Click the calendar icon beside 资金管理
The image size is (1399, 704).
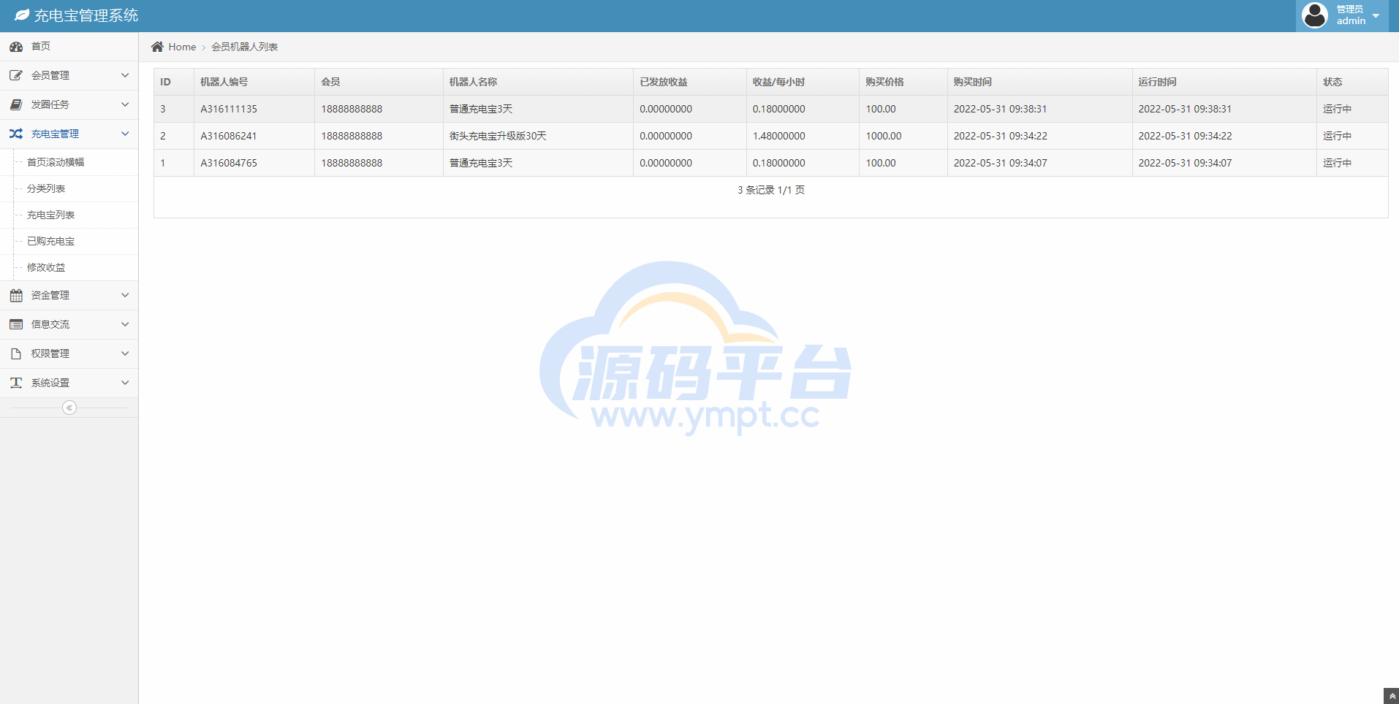16,295
